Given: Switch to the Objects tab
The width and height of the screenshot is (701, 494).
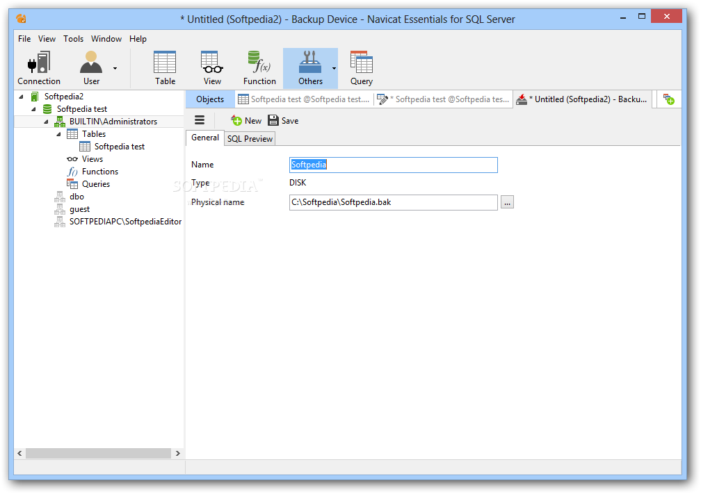Looking at the screenshot, I should coord(210,99).
